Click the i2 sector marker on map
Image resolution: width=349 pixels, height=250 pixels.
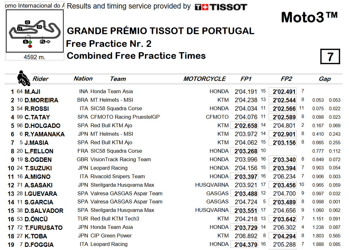pyautogui.click(x=27, y=22)
